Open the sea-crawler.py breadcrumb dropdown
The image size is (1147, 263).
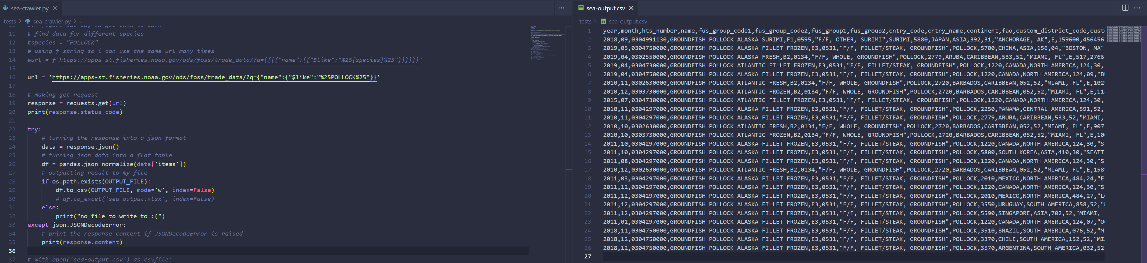[52, 21]
